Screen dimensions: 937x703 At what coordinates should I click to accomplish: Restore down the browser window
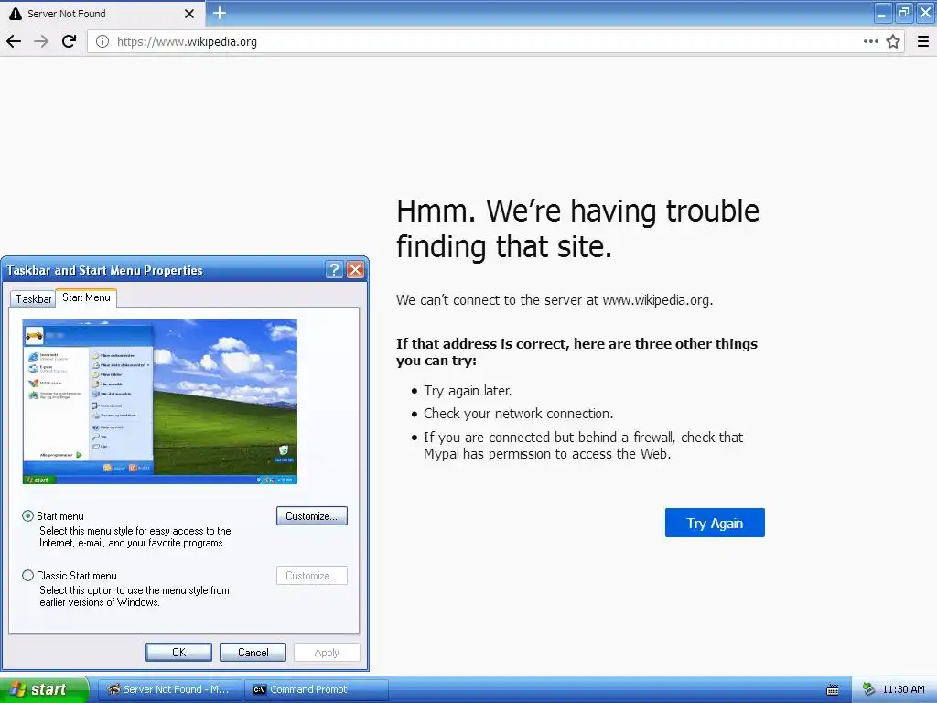[x=904, y=13]
